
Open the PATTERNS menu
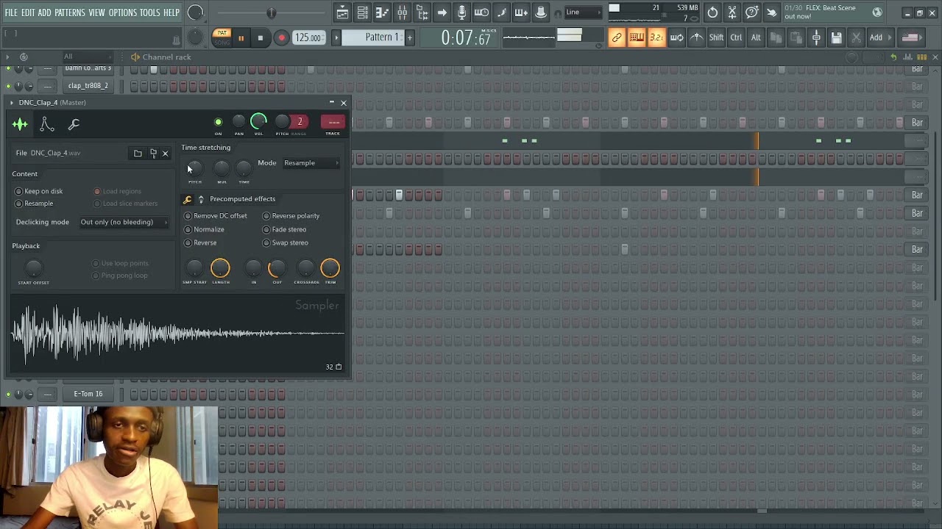click(x=69, y=12)
